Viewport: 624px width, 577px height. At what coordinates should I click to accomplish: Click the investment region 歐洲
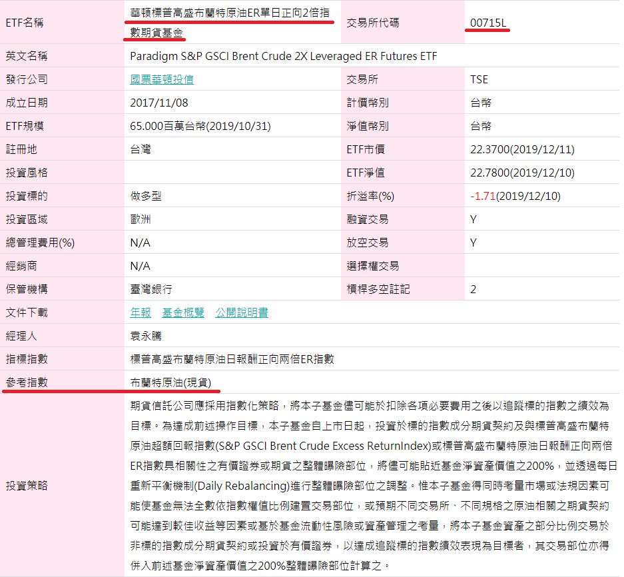click(x=141, y=219)
